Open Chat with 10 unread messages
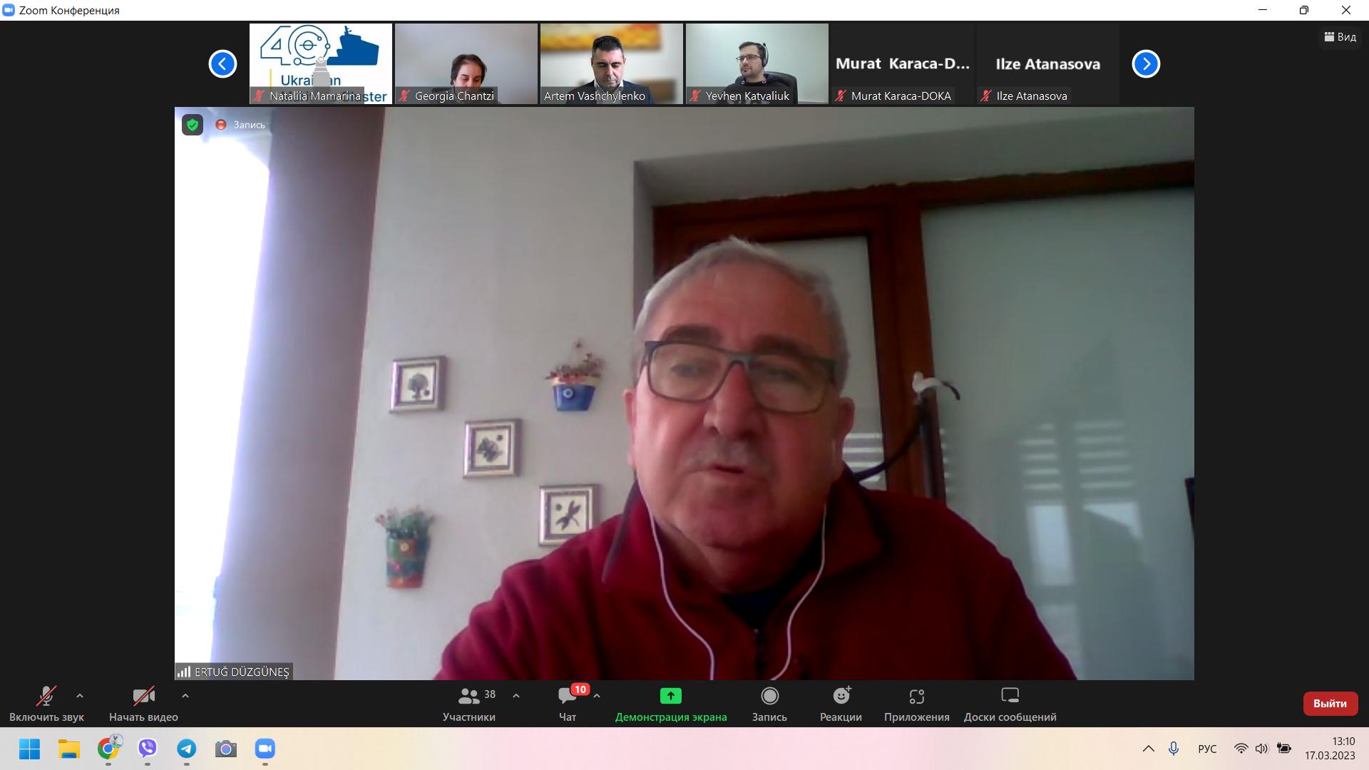This screenshot has height=770, width=1369. click(x=568, y=697)
